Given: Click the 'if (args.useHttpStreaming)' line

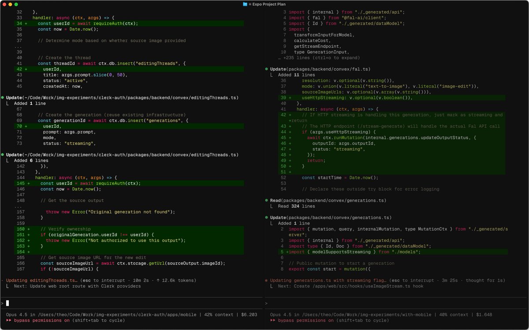Looking at the screenshot, I should click(392, 132).
